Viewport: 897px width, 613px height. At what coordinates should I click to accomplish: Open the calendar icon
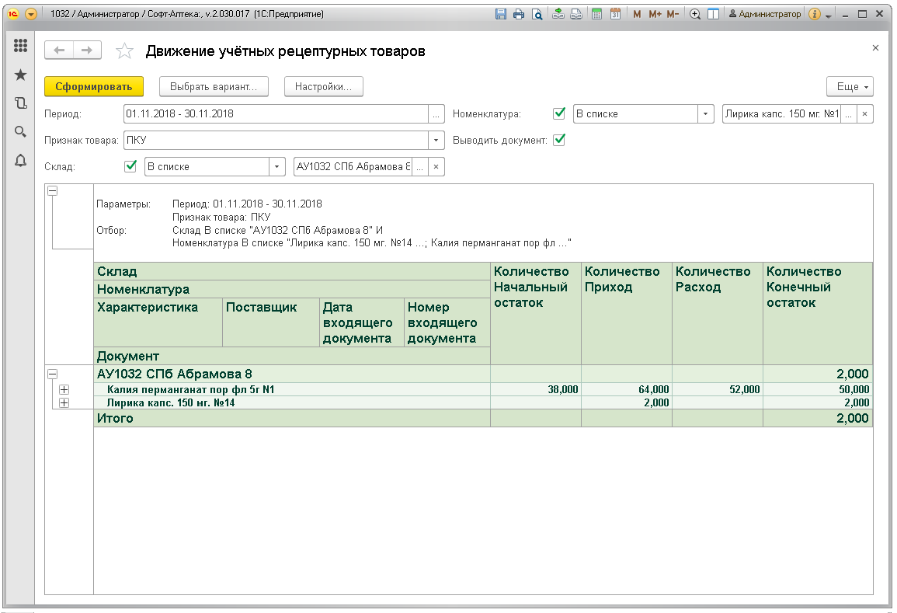pos(615,14)
